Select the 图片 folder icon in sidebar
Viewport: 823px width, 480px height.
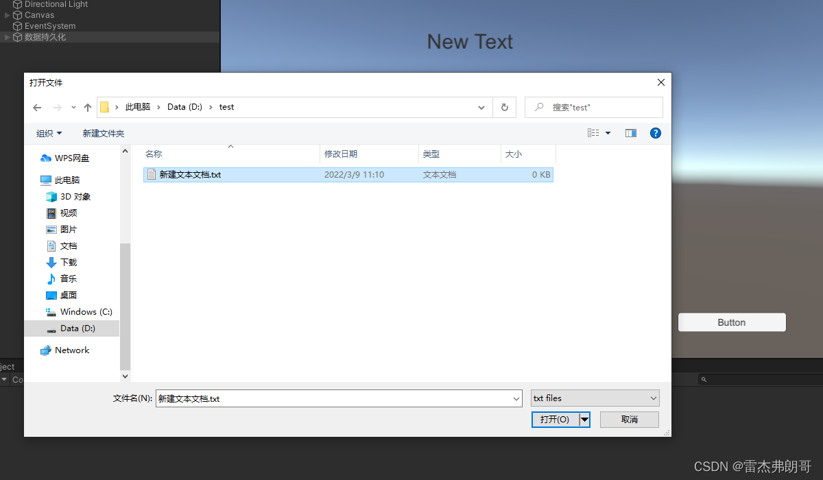pyautogui.click(x=53, y=229)
